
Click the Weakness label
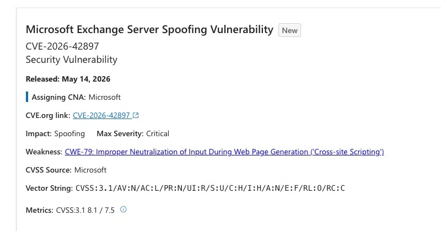tap(44, 152)
